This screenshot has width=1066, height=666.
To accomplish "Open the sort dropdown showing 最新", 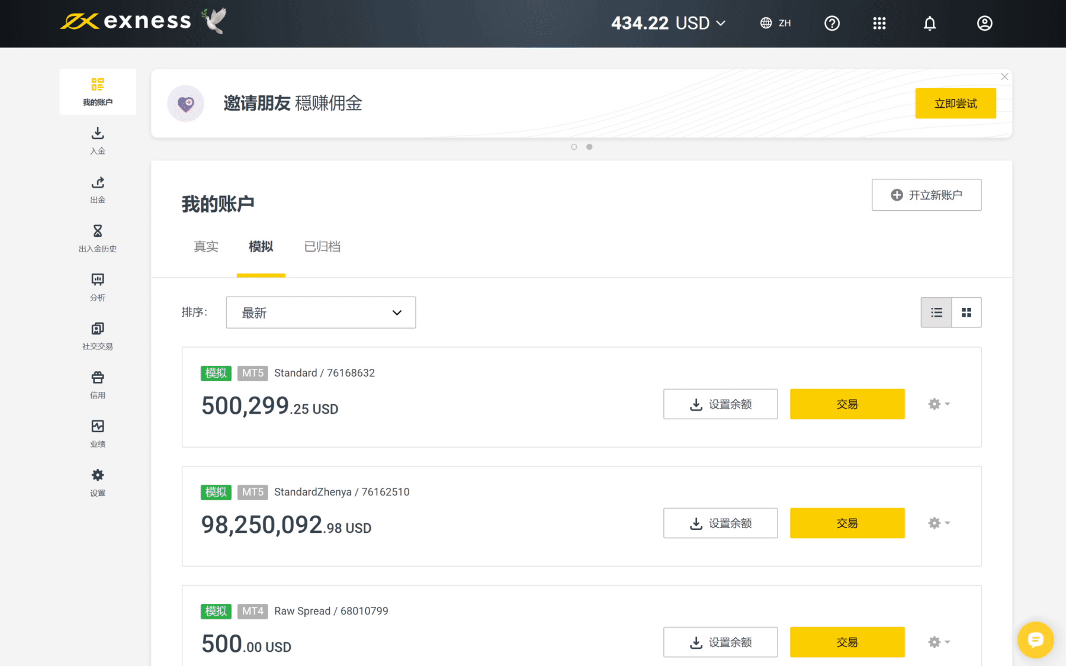I will point(321,313).
